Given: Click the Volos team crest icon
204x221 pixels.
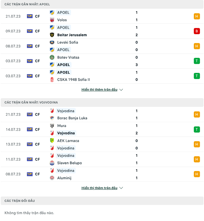Looking at the screenshot, I should point(52,20).
